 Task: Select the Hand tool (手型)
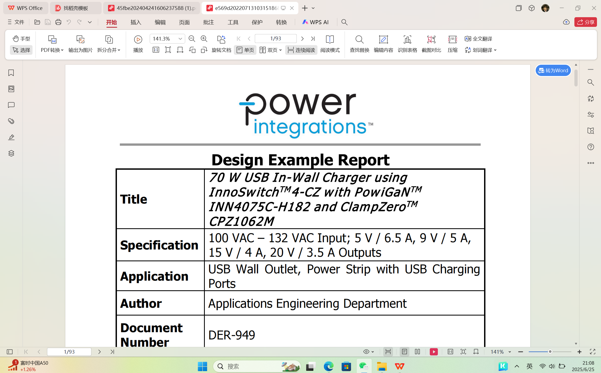point(22,39)
